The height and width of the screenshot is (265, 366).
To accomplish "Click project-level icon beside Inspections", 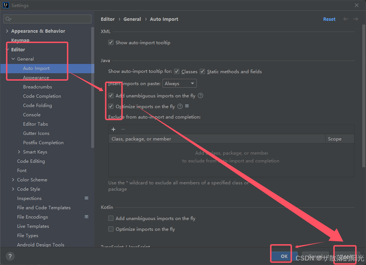I will [86, 198].
